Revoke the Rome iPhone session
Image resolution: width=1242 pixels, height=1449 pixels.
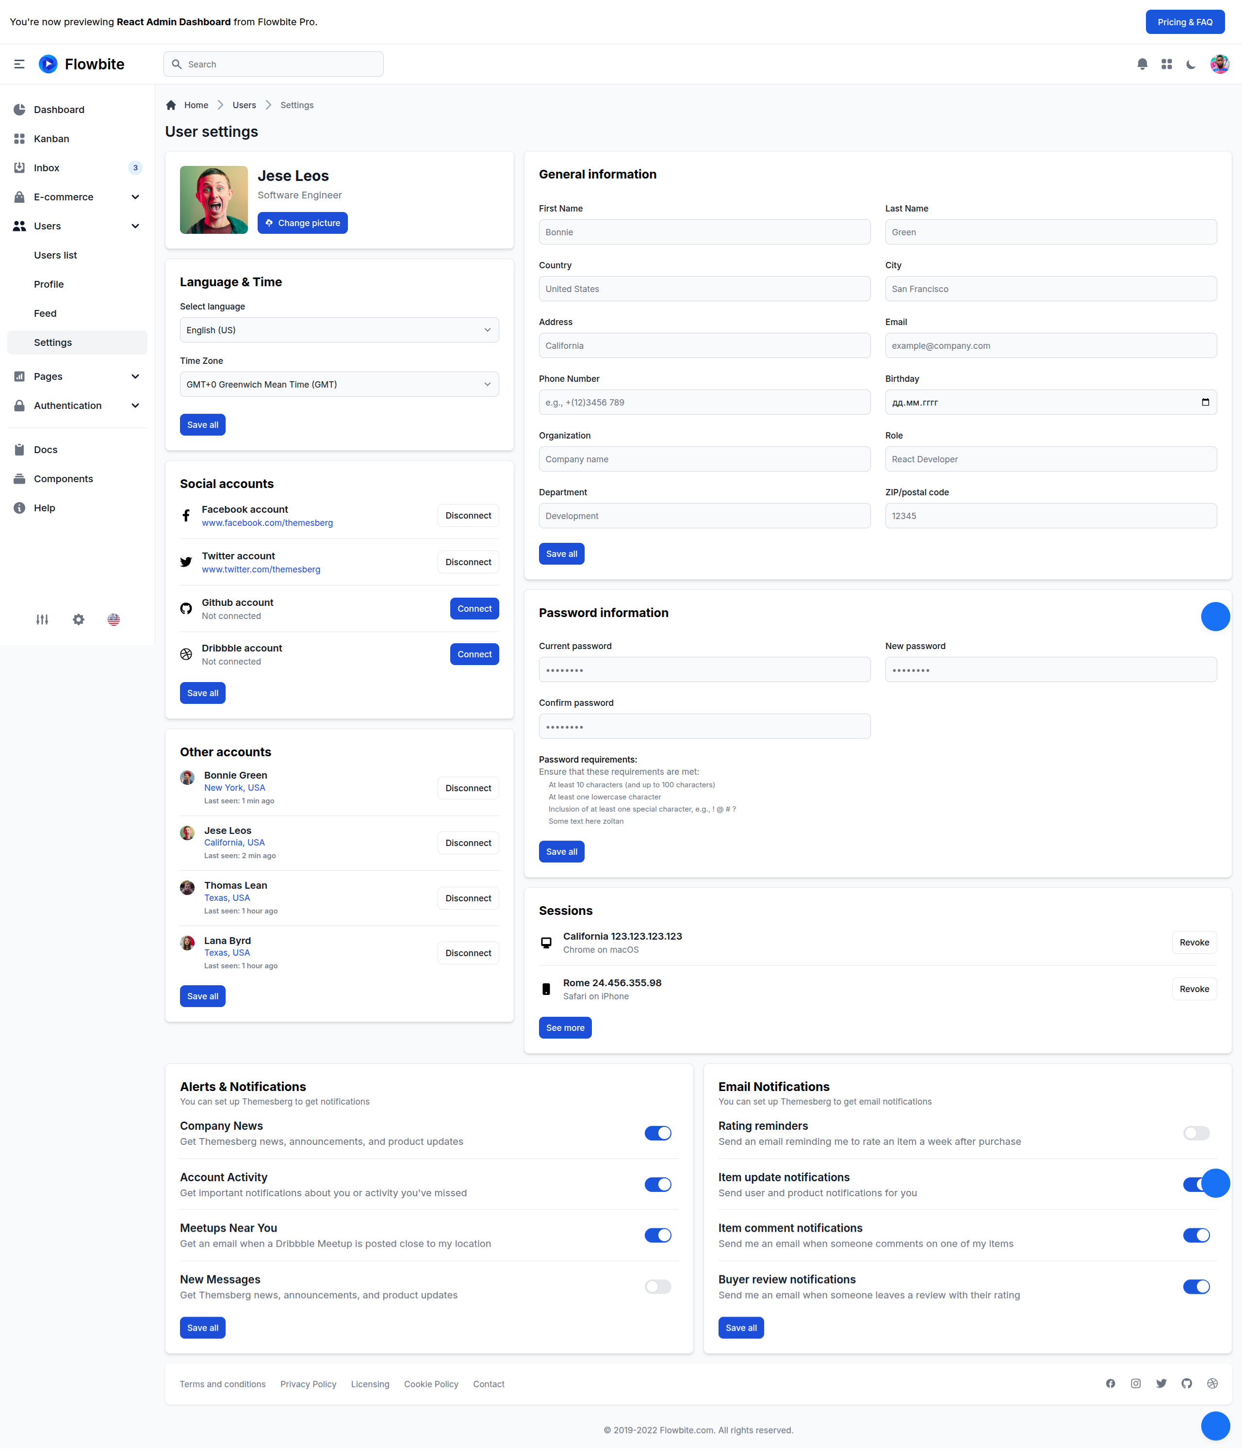pos(1194,989)
